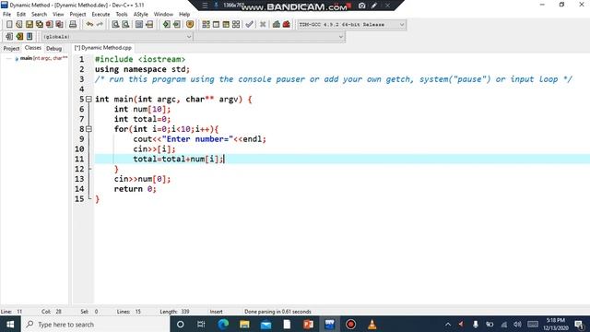Click the Save file toolbar icon
This screenshot has height=332, width=590.
click(29, 25)
